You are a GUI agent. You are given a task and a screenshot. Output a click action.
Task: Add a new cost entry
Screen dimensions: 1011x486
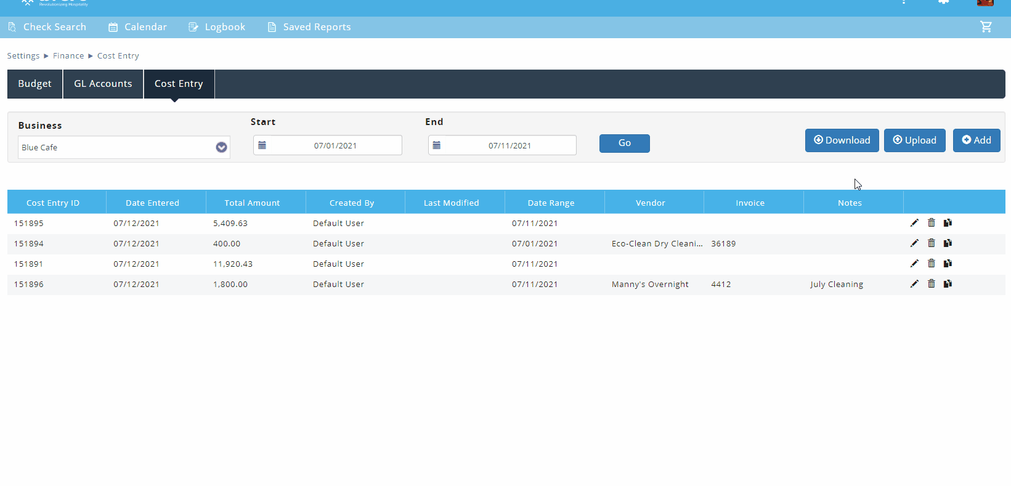coord(976,140)
